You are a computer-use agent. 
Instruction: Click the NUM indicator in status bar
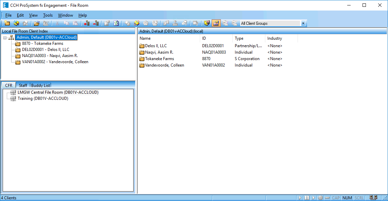pos(347,198)
